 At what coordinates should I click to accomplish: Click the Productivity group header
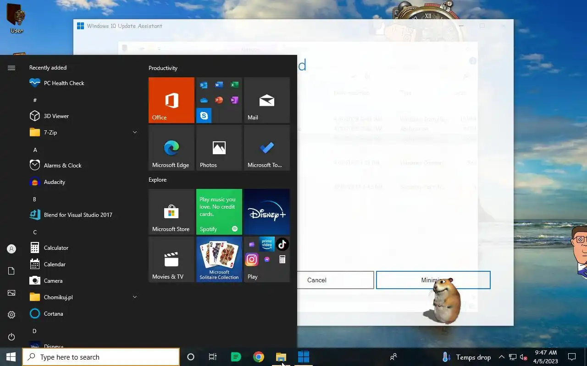[163, 68]
